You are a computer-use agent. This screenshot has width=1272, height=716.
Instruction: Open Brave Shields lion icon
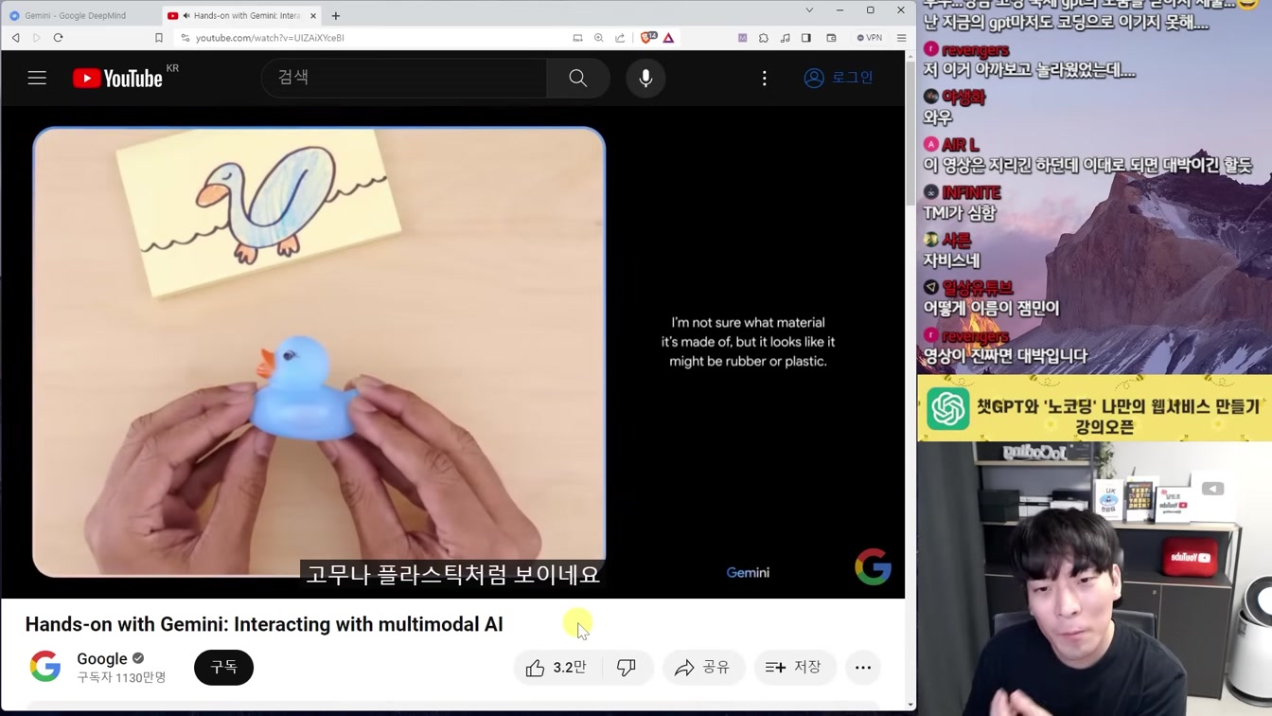(647, 38)
